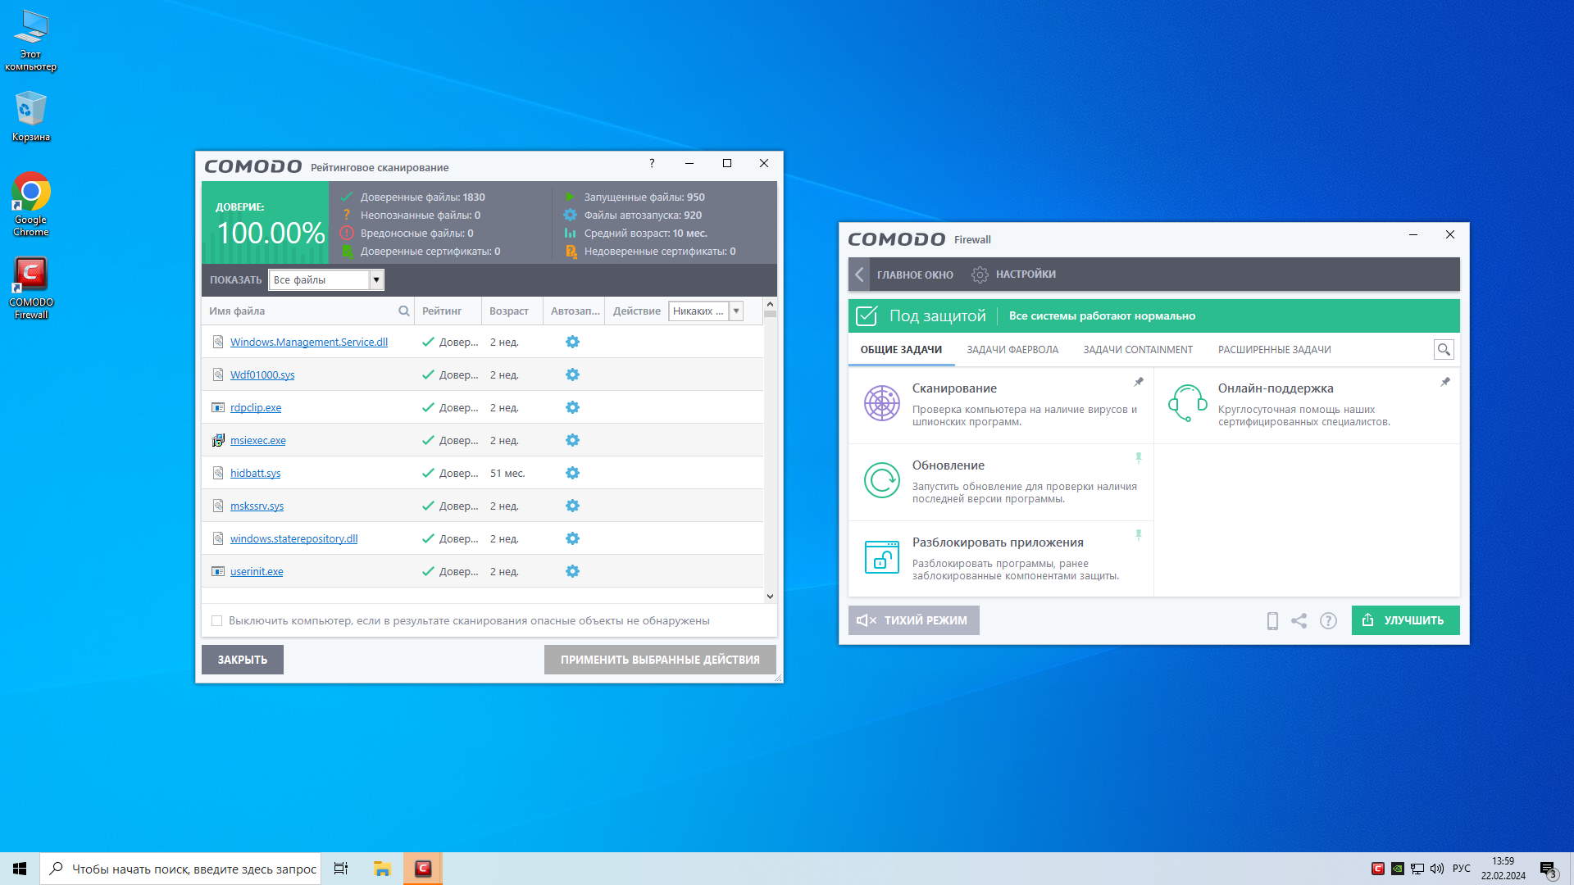Toggle the pin on the Update task
Screen dimensions: 1574x885
(x=1138, y=457)
